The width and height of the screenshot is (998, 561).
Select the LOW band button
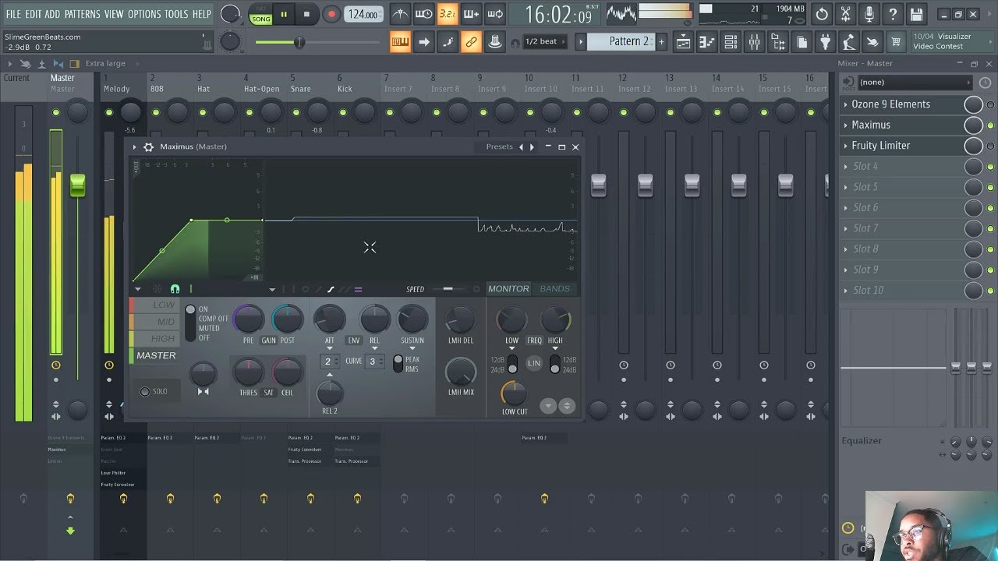pyautogui.click(x=154, y=305)
